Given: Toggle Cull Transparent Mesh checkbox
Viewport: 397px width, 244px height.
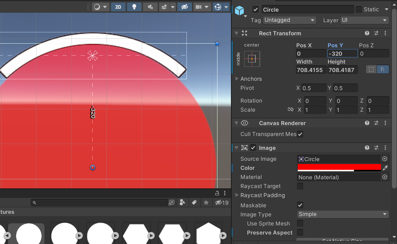Looking at the screenshot, I should pyautogui.click(x=300, y=134).
